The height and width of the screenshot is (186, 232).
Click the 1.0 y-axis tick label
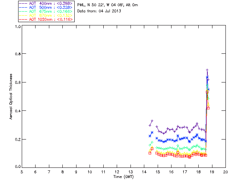(18, 27)
